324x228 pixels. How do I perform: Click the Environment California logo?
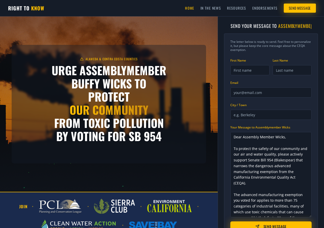(169, 206)
